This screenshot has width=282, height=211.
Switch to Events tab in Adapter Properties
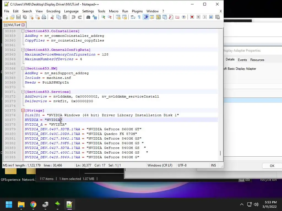click(242, 60)
